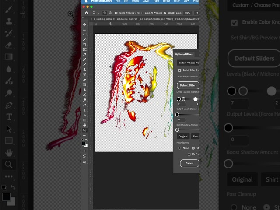Select the Rectangular Marquee tool
The width and height of the screenshot is (280, 210).
[x=84, y=29]
